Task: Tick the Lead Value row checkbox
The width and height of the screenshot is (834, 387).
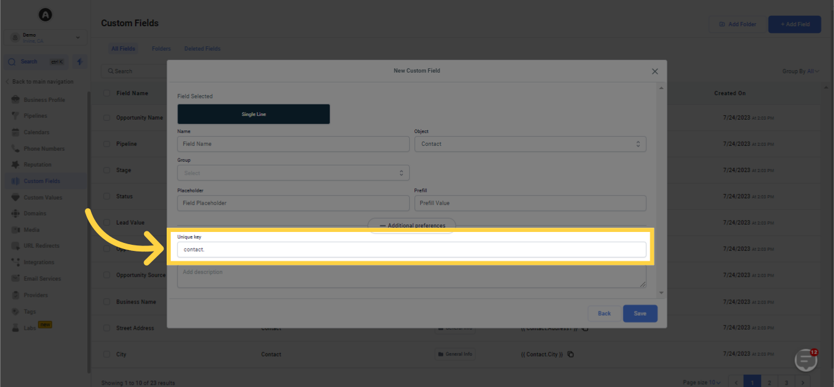Action: click(107, 223)
